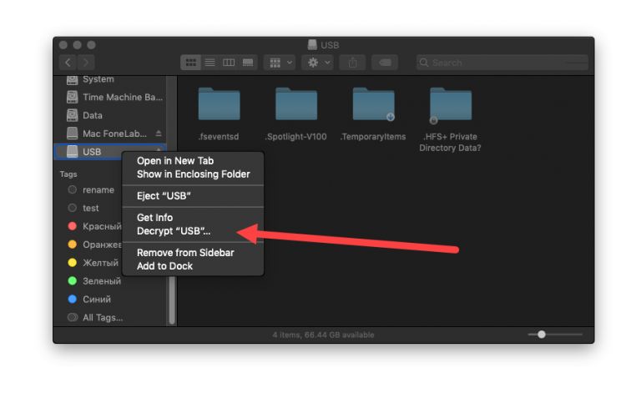Eject Mac FoneLab volume from sidebar
Image resolution: width=641 pixels, height=393 pixels.
tap(159, 134)
